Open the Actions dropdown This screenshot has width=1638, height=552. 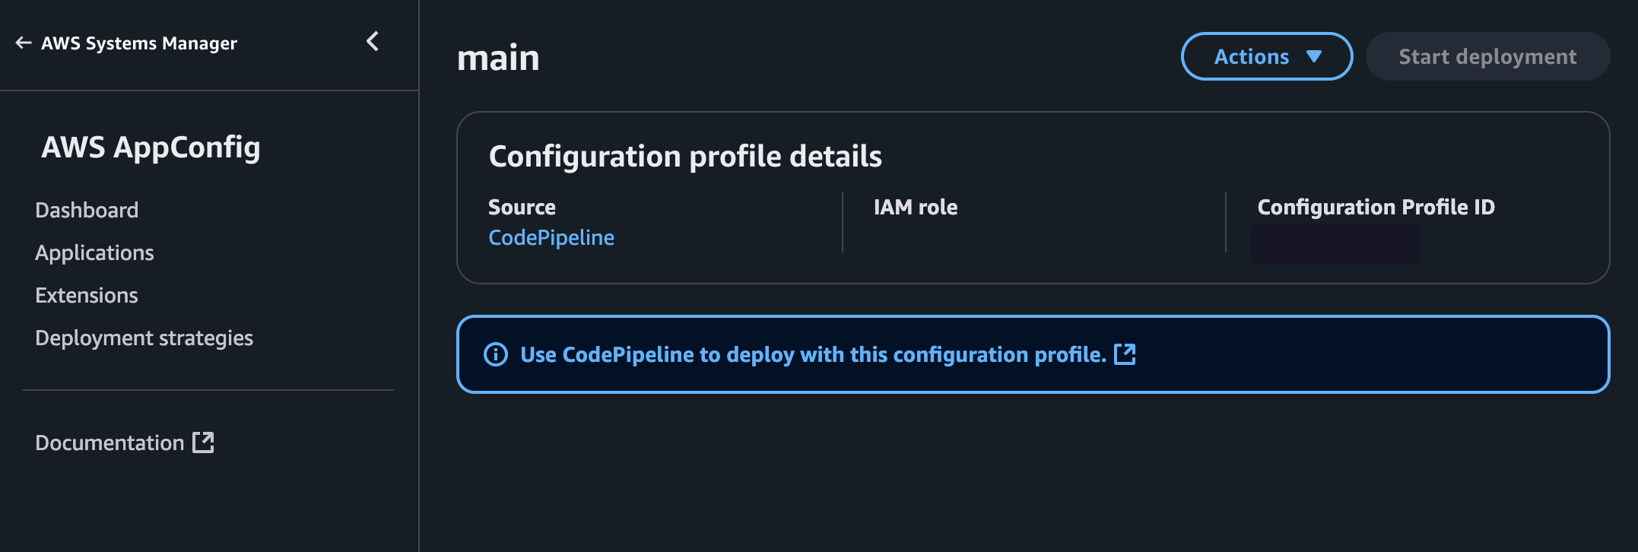[1266, 56]
